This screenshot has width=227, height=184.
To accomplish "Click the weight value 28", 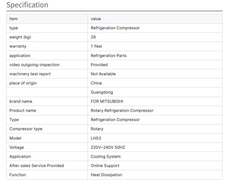I will (93, 37).
